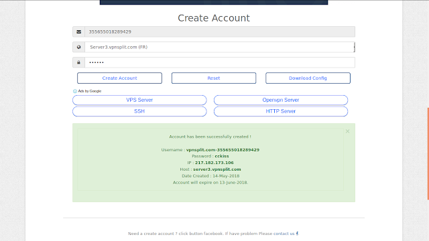Screen dimensions: 429x241
Task: Select the username vpnsplit.com-355655018289429 text
Action: (x=223, y=150)
